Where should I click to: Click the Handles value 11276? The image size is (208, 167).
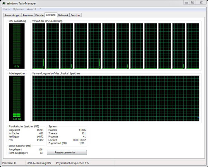coord(82,130)
